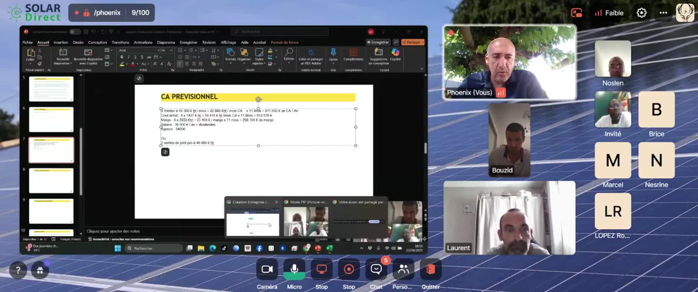Click the Faible connection quality indicator

coord(609,13)
